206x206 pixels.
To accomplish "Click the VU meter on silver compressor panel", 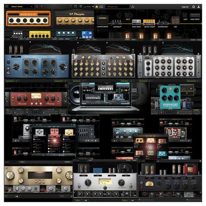I will click(105, 181).
